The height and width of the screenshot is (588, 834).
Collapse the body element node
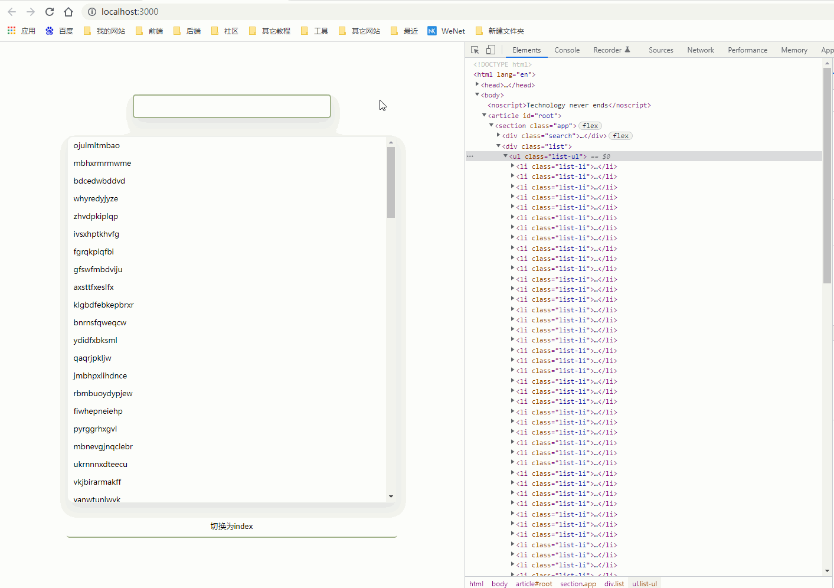pyautogui.click(x=477, y=94)
